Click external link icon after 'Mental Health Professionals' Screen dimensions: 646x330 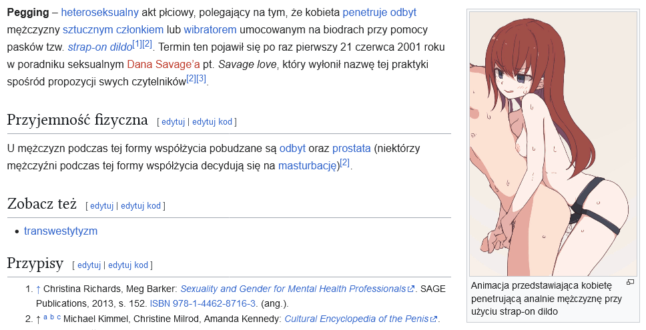click(410, 289)
